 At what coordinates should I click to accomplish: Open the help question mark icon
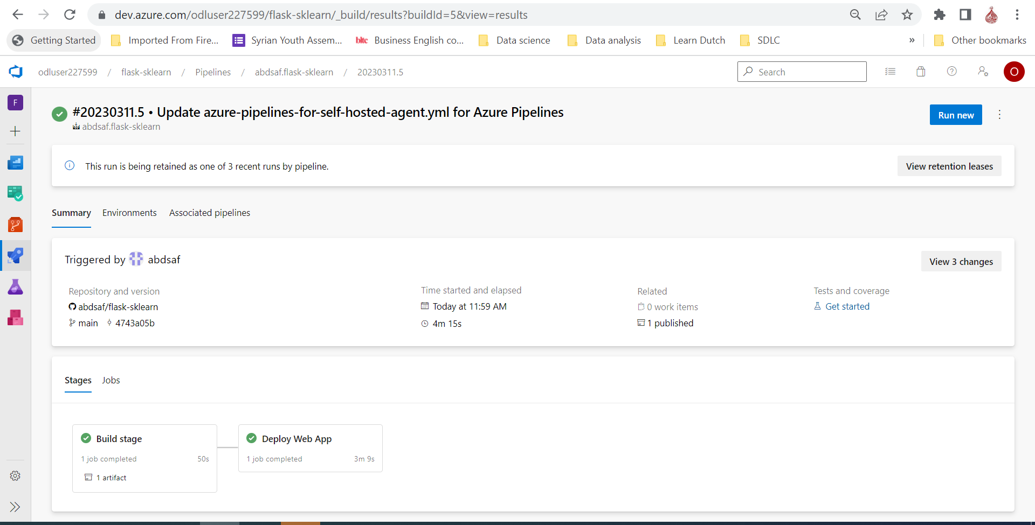[x=952, y=72]
